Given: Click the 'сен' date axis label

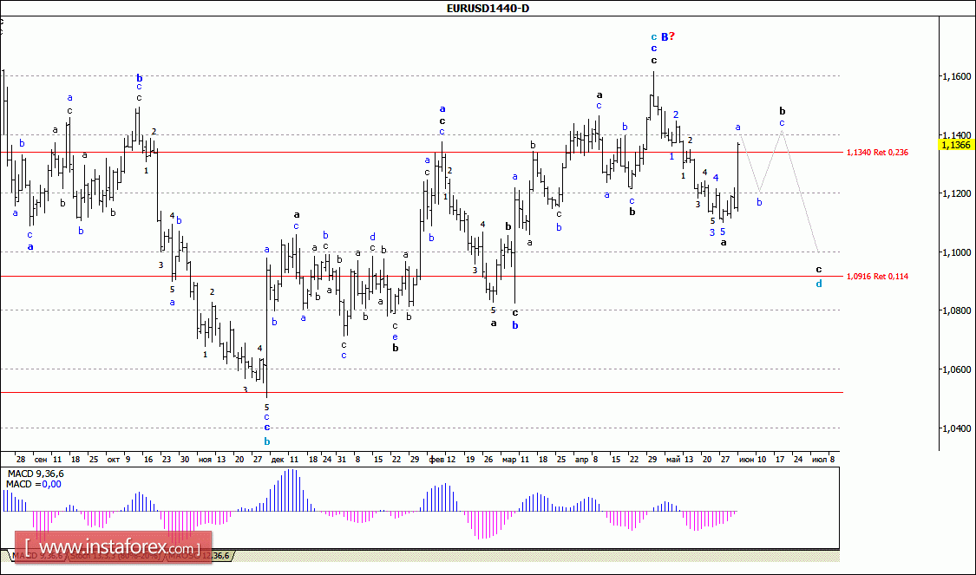Looking at the screenshot, I should (x=41, y=460).
